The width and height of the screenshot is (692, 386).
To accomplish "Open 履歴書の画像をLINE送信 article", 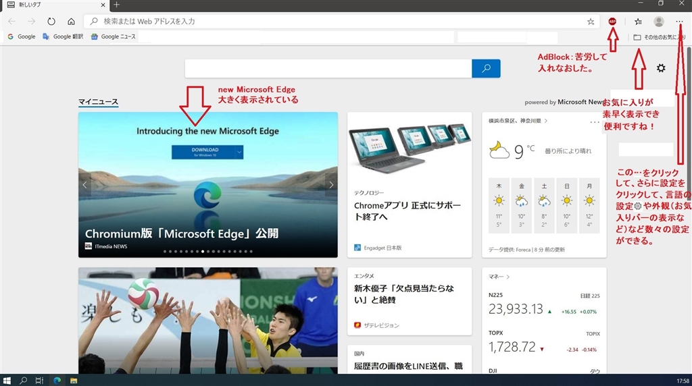I will tap(408, 366).
